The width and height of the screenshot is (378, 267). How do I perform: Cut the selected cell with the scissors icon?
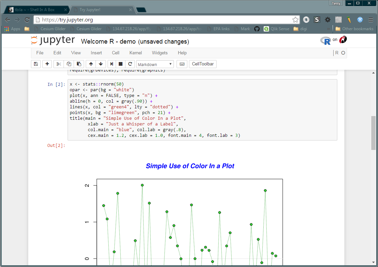pos(59,64)
